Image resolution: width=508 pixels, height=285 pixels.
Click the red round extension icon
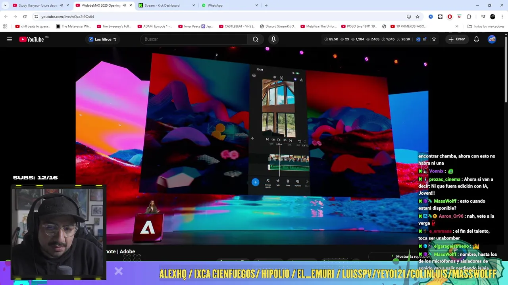450,17
